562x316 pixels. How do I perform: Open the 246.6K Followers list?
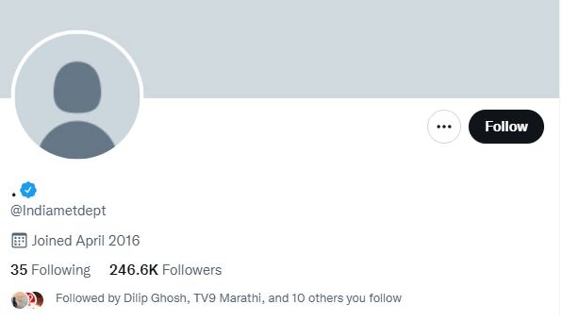[166, 269]
